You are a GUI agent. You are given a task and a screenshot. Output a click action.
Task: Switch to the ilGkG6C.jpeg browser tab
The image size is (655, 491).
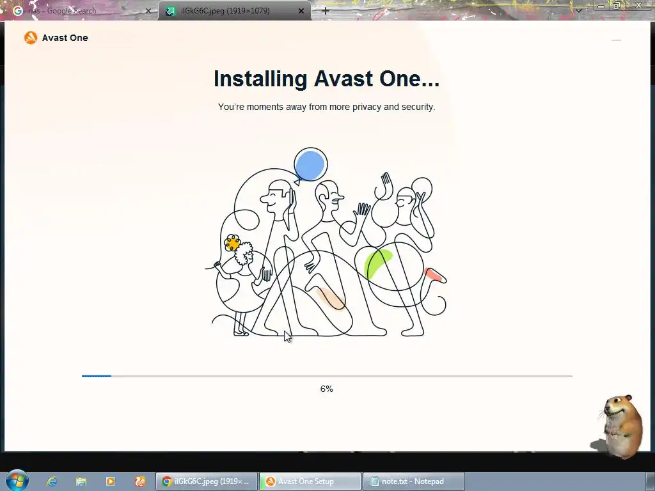point(234,11)
